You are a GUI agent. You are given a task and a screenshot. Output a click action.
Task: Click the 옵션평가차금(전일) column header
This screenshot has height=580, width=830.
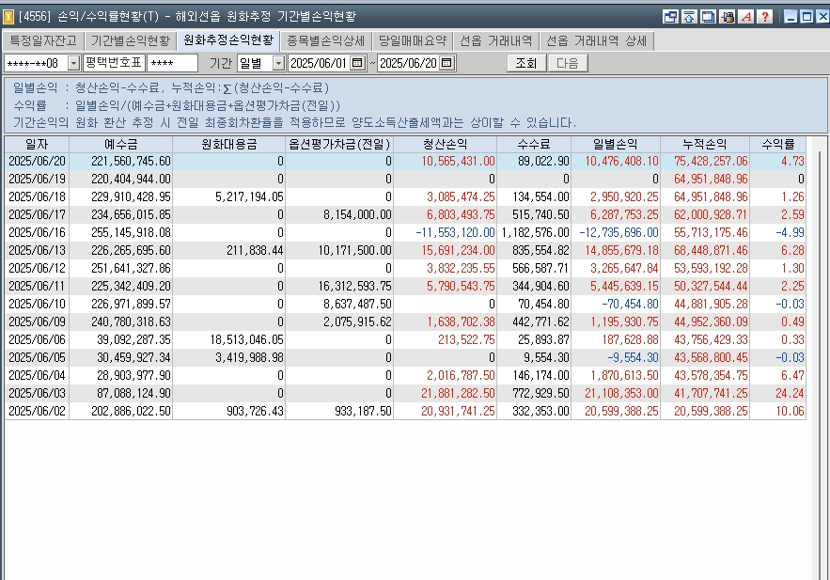click(x=339, y=145)
